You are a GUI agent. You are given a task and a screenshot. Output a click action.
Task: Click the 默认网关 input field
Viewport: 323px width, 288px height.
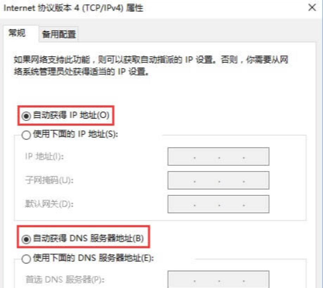(x=218, y=204)
